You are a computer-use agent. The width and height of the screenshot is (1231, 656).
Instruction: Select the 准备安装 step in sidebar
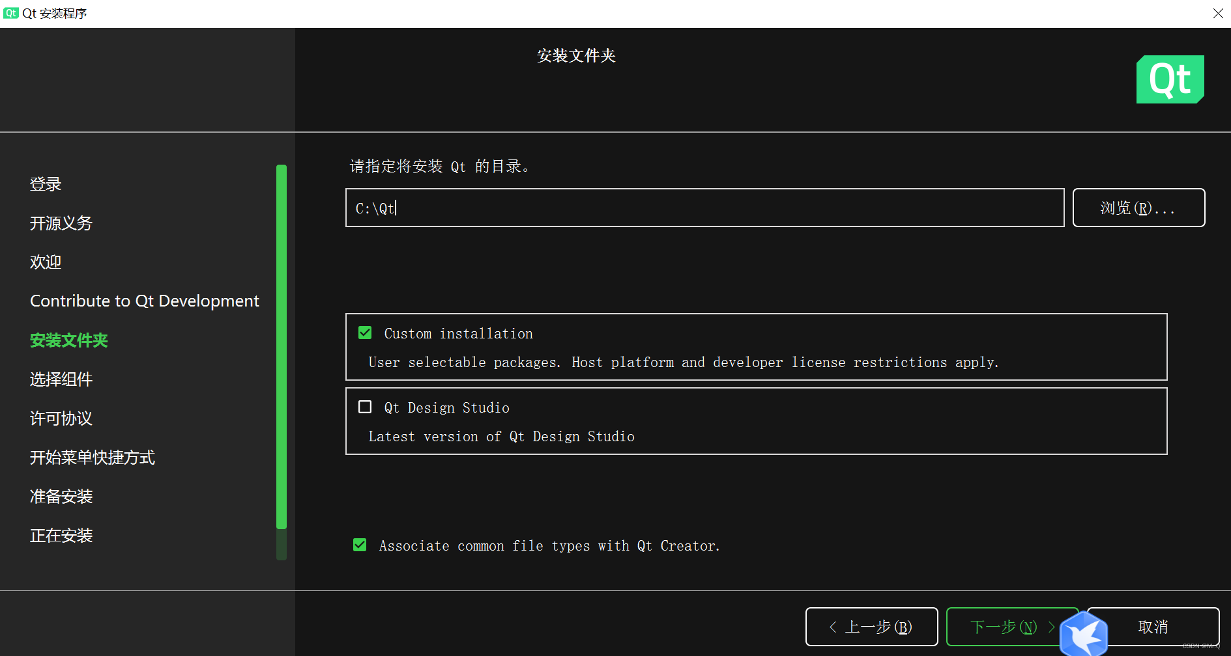pyautogui.click(x=61, y=497)
